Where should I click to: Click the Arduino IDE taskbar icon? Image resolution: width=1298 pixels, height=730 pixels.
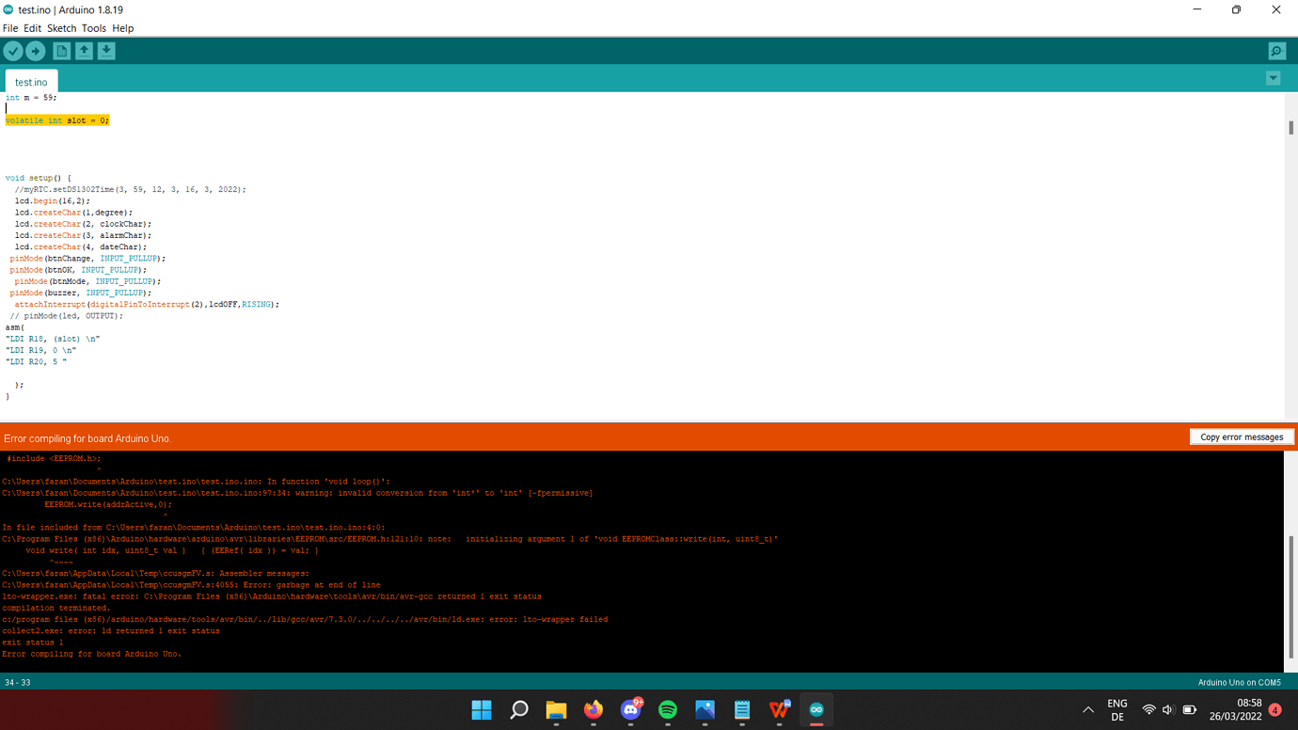click(x=816, y=710)
